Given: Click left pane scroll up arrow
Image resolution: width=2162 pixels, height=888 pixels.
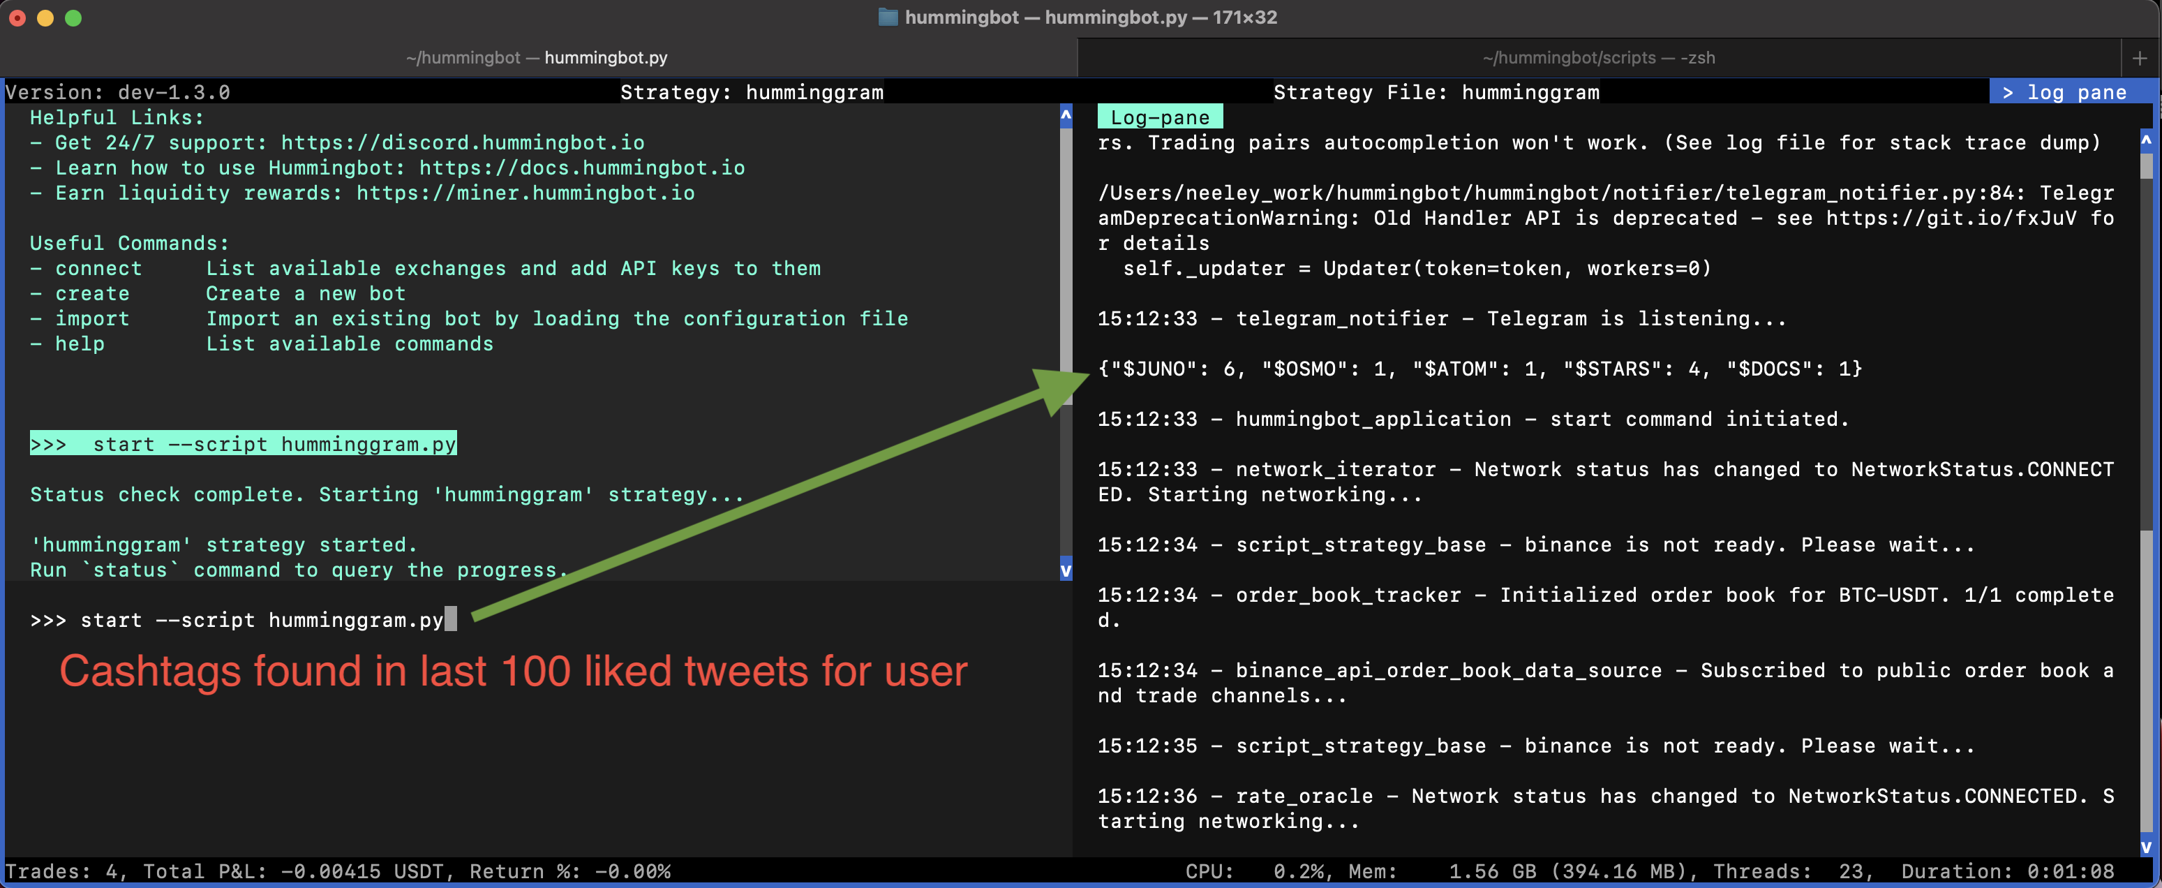Looking at the screenshot, I should coord(1066,116).
